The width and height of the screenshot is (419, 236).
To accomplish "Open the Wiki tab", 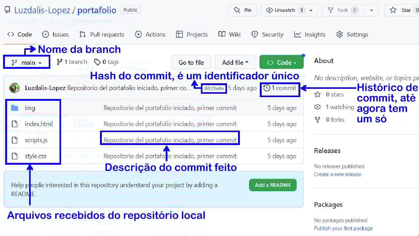I will tap(229, 34).
